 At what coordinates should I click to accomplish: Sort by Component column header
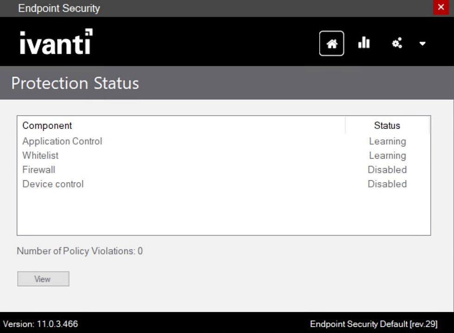point(181,126)
